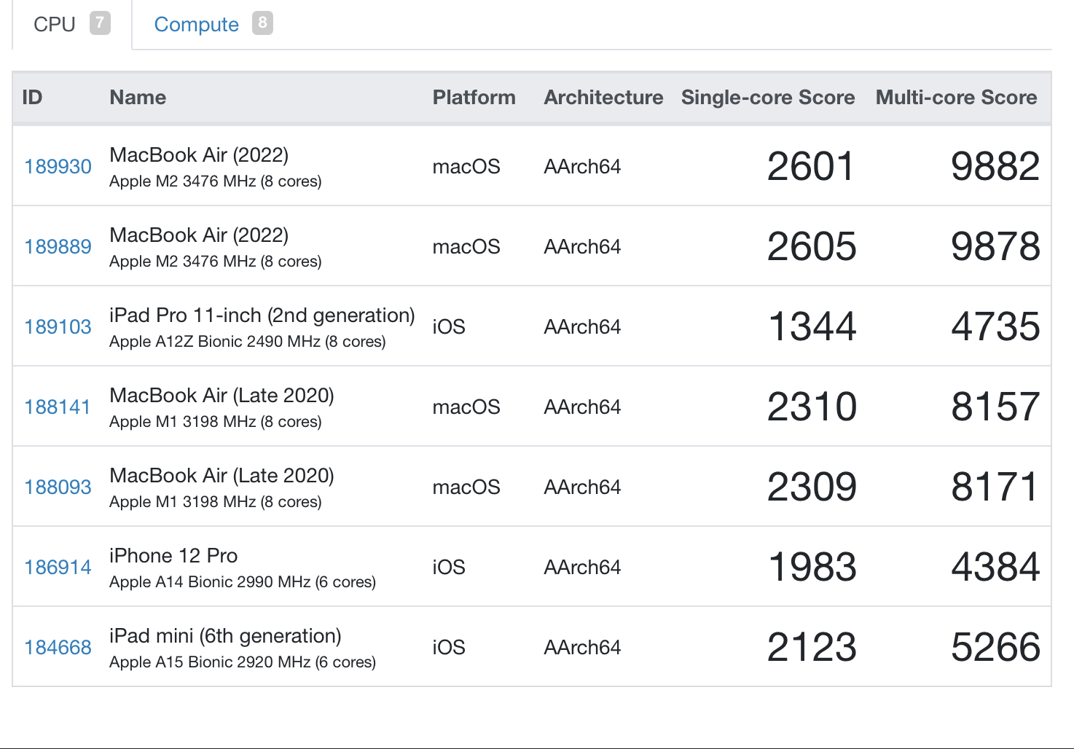Select single-core score 2310

(812, 407)
